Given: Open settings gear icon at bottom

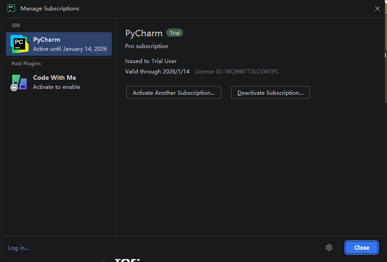Looking at the screenshot, I should [x=329, y=247].
